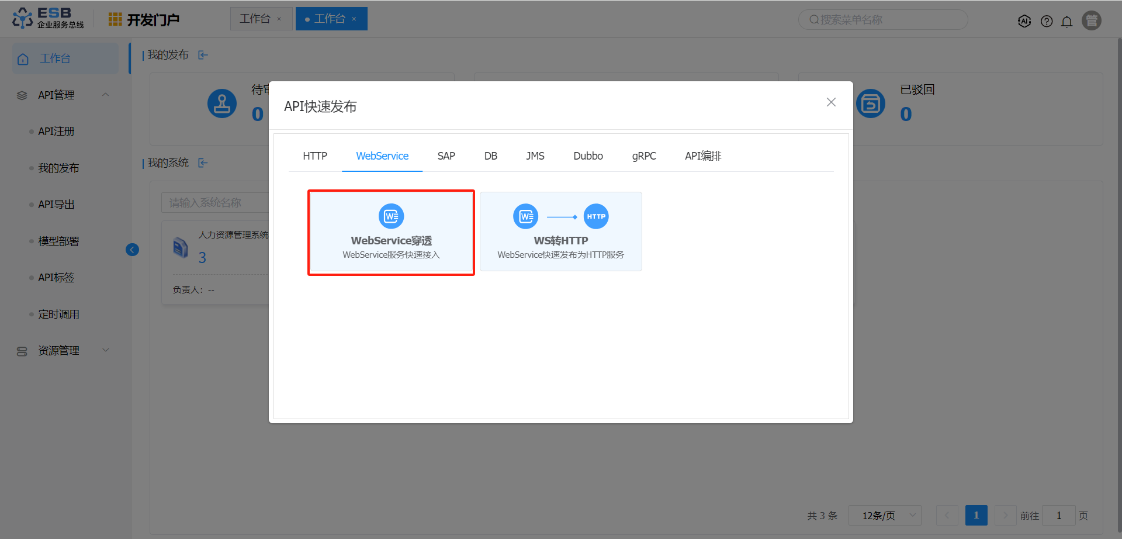Open API标签 in the sidebar

(x=56, y=278)
